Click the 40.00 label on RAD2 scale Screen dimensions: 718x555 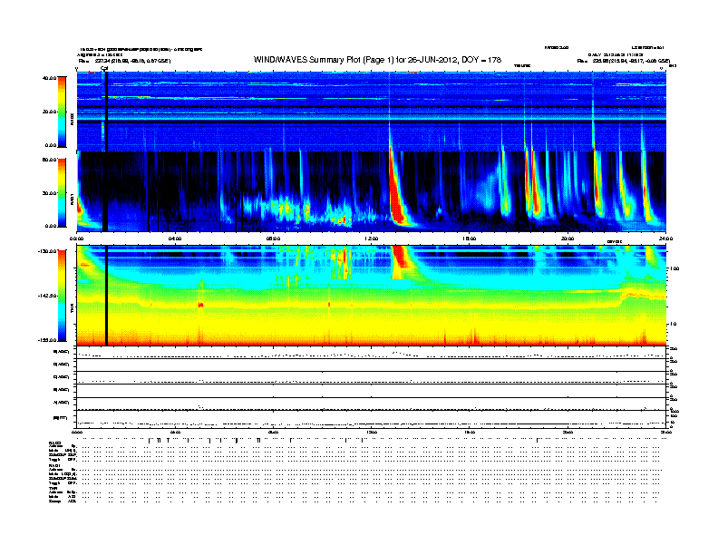point(49,78)
